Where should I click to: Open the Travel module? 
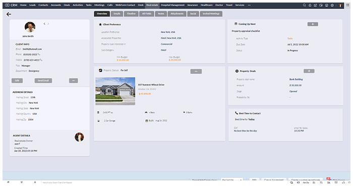(x=229, y=5)
